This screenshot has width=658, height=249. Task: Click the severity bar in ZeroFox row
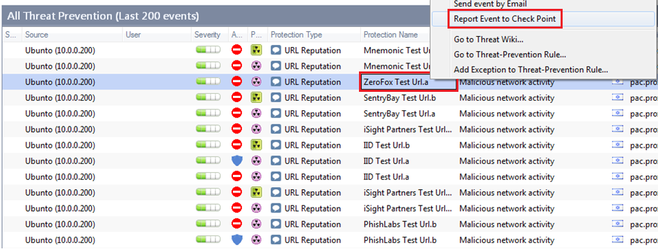[208, 82]
